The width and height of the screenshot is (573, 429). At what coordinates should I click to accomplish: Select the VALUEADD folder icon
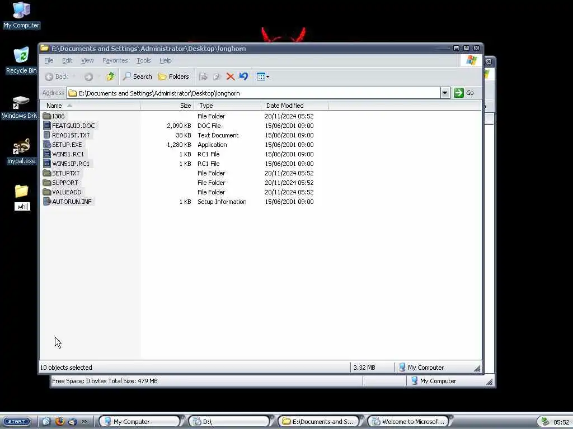point(47,192)
